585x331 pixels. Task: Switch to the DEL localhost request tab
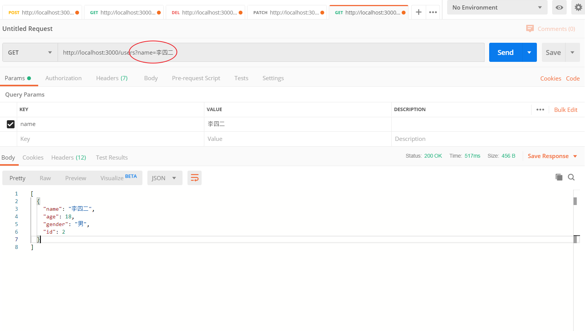click(x=205, y=13)
